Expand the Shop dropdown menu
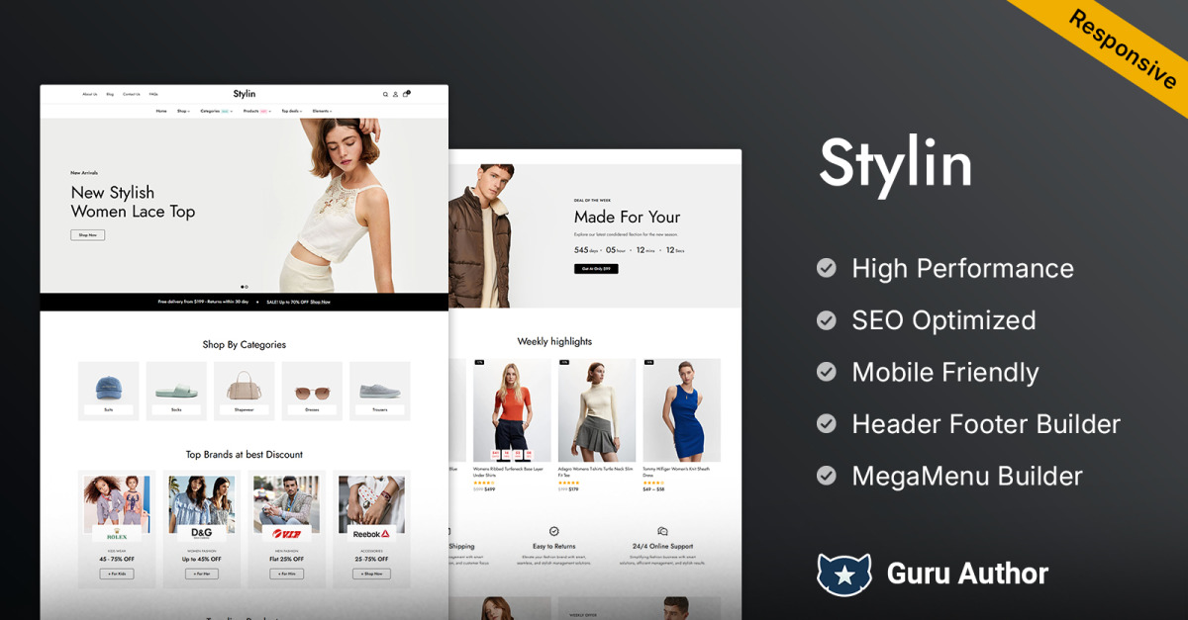Viewport: 1188px width, 620px height. 183,112
